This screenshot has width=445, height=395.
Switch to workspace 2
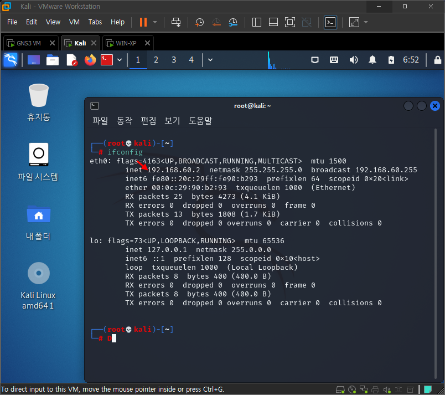[x=156, y=60]
